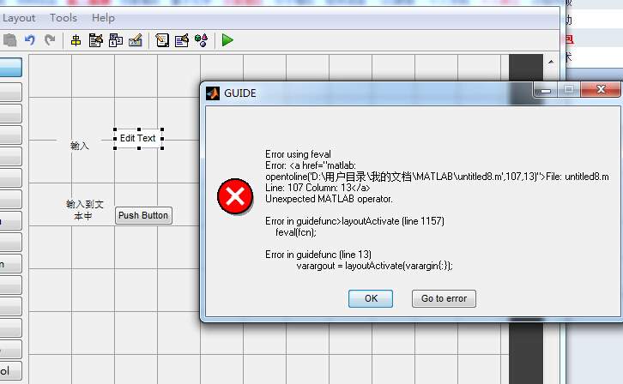623x384 pixels.
Task: Open the Help menu
Action: click(103, 18)
